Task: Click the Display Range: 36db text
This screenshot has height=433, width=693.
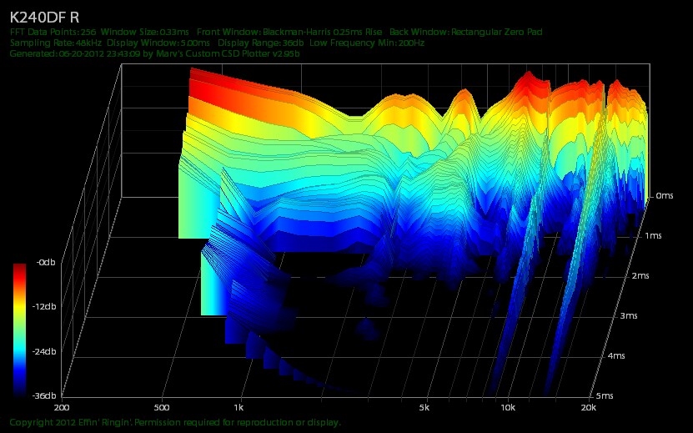Action: tap(261, 43)
